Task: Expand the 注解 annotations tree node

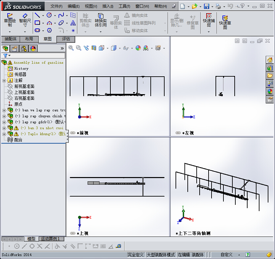Action: (x=4, y=81)
